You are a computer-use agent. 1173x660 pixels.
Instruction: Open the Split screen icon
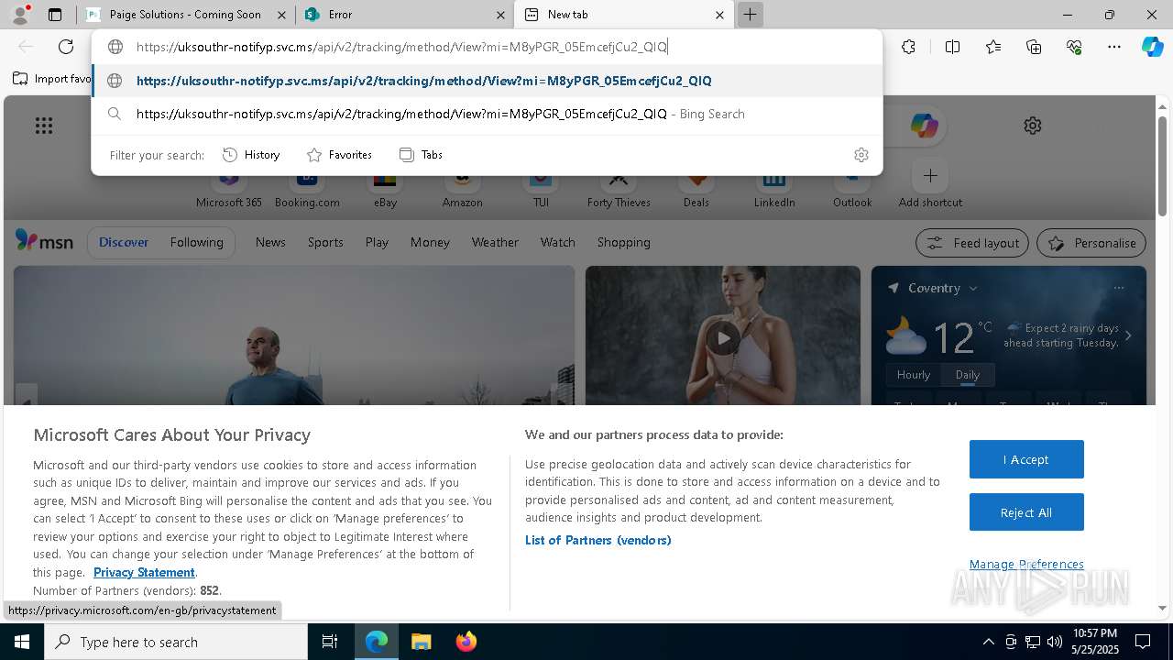952,47
